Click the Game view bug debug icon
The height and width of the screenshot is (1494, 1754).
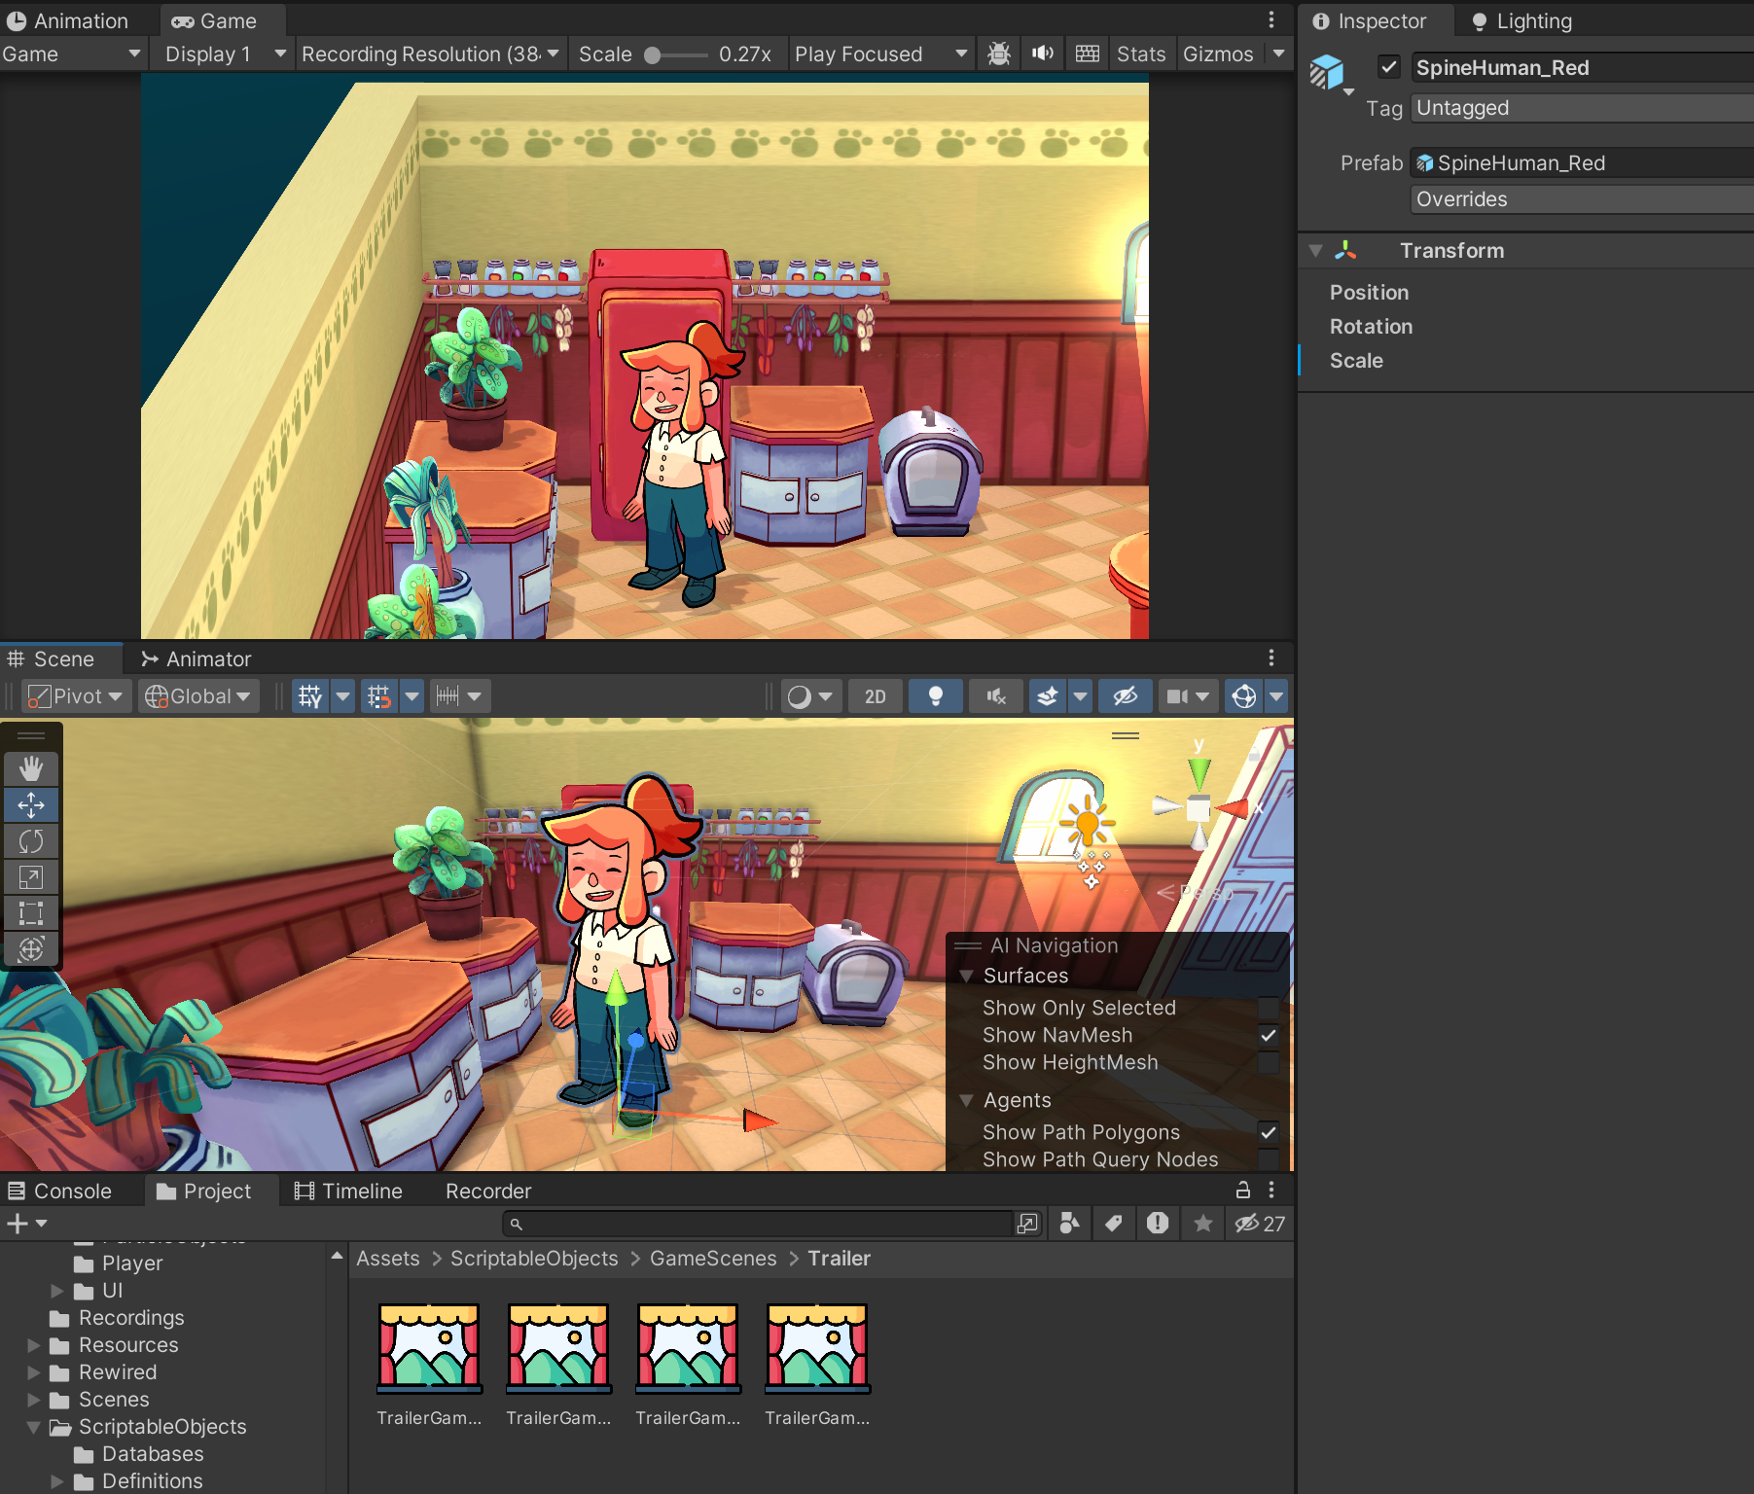click(998, 53)
